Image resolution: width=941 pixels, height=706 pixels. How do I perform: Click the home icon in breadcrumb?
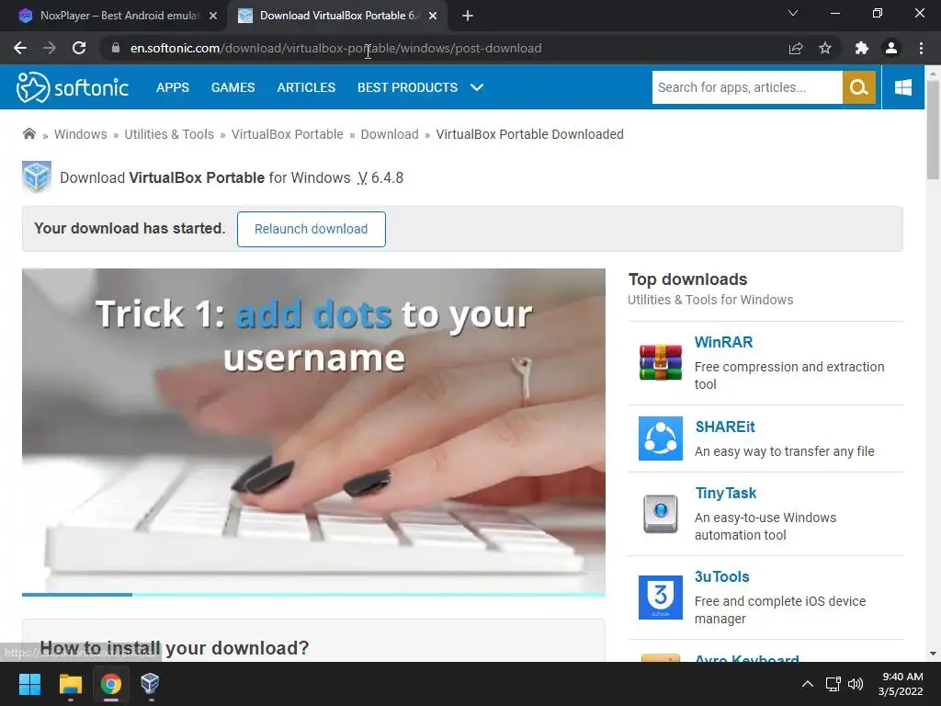[x=28, y=133]
